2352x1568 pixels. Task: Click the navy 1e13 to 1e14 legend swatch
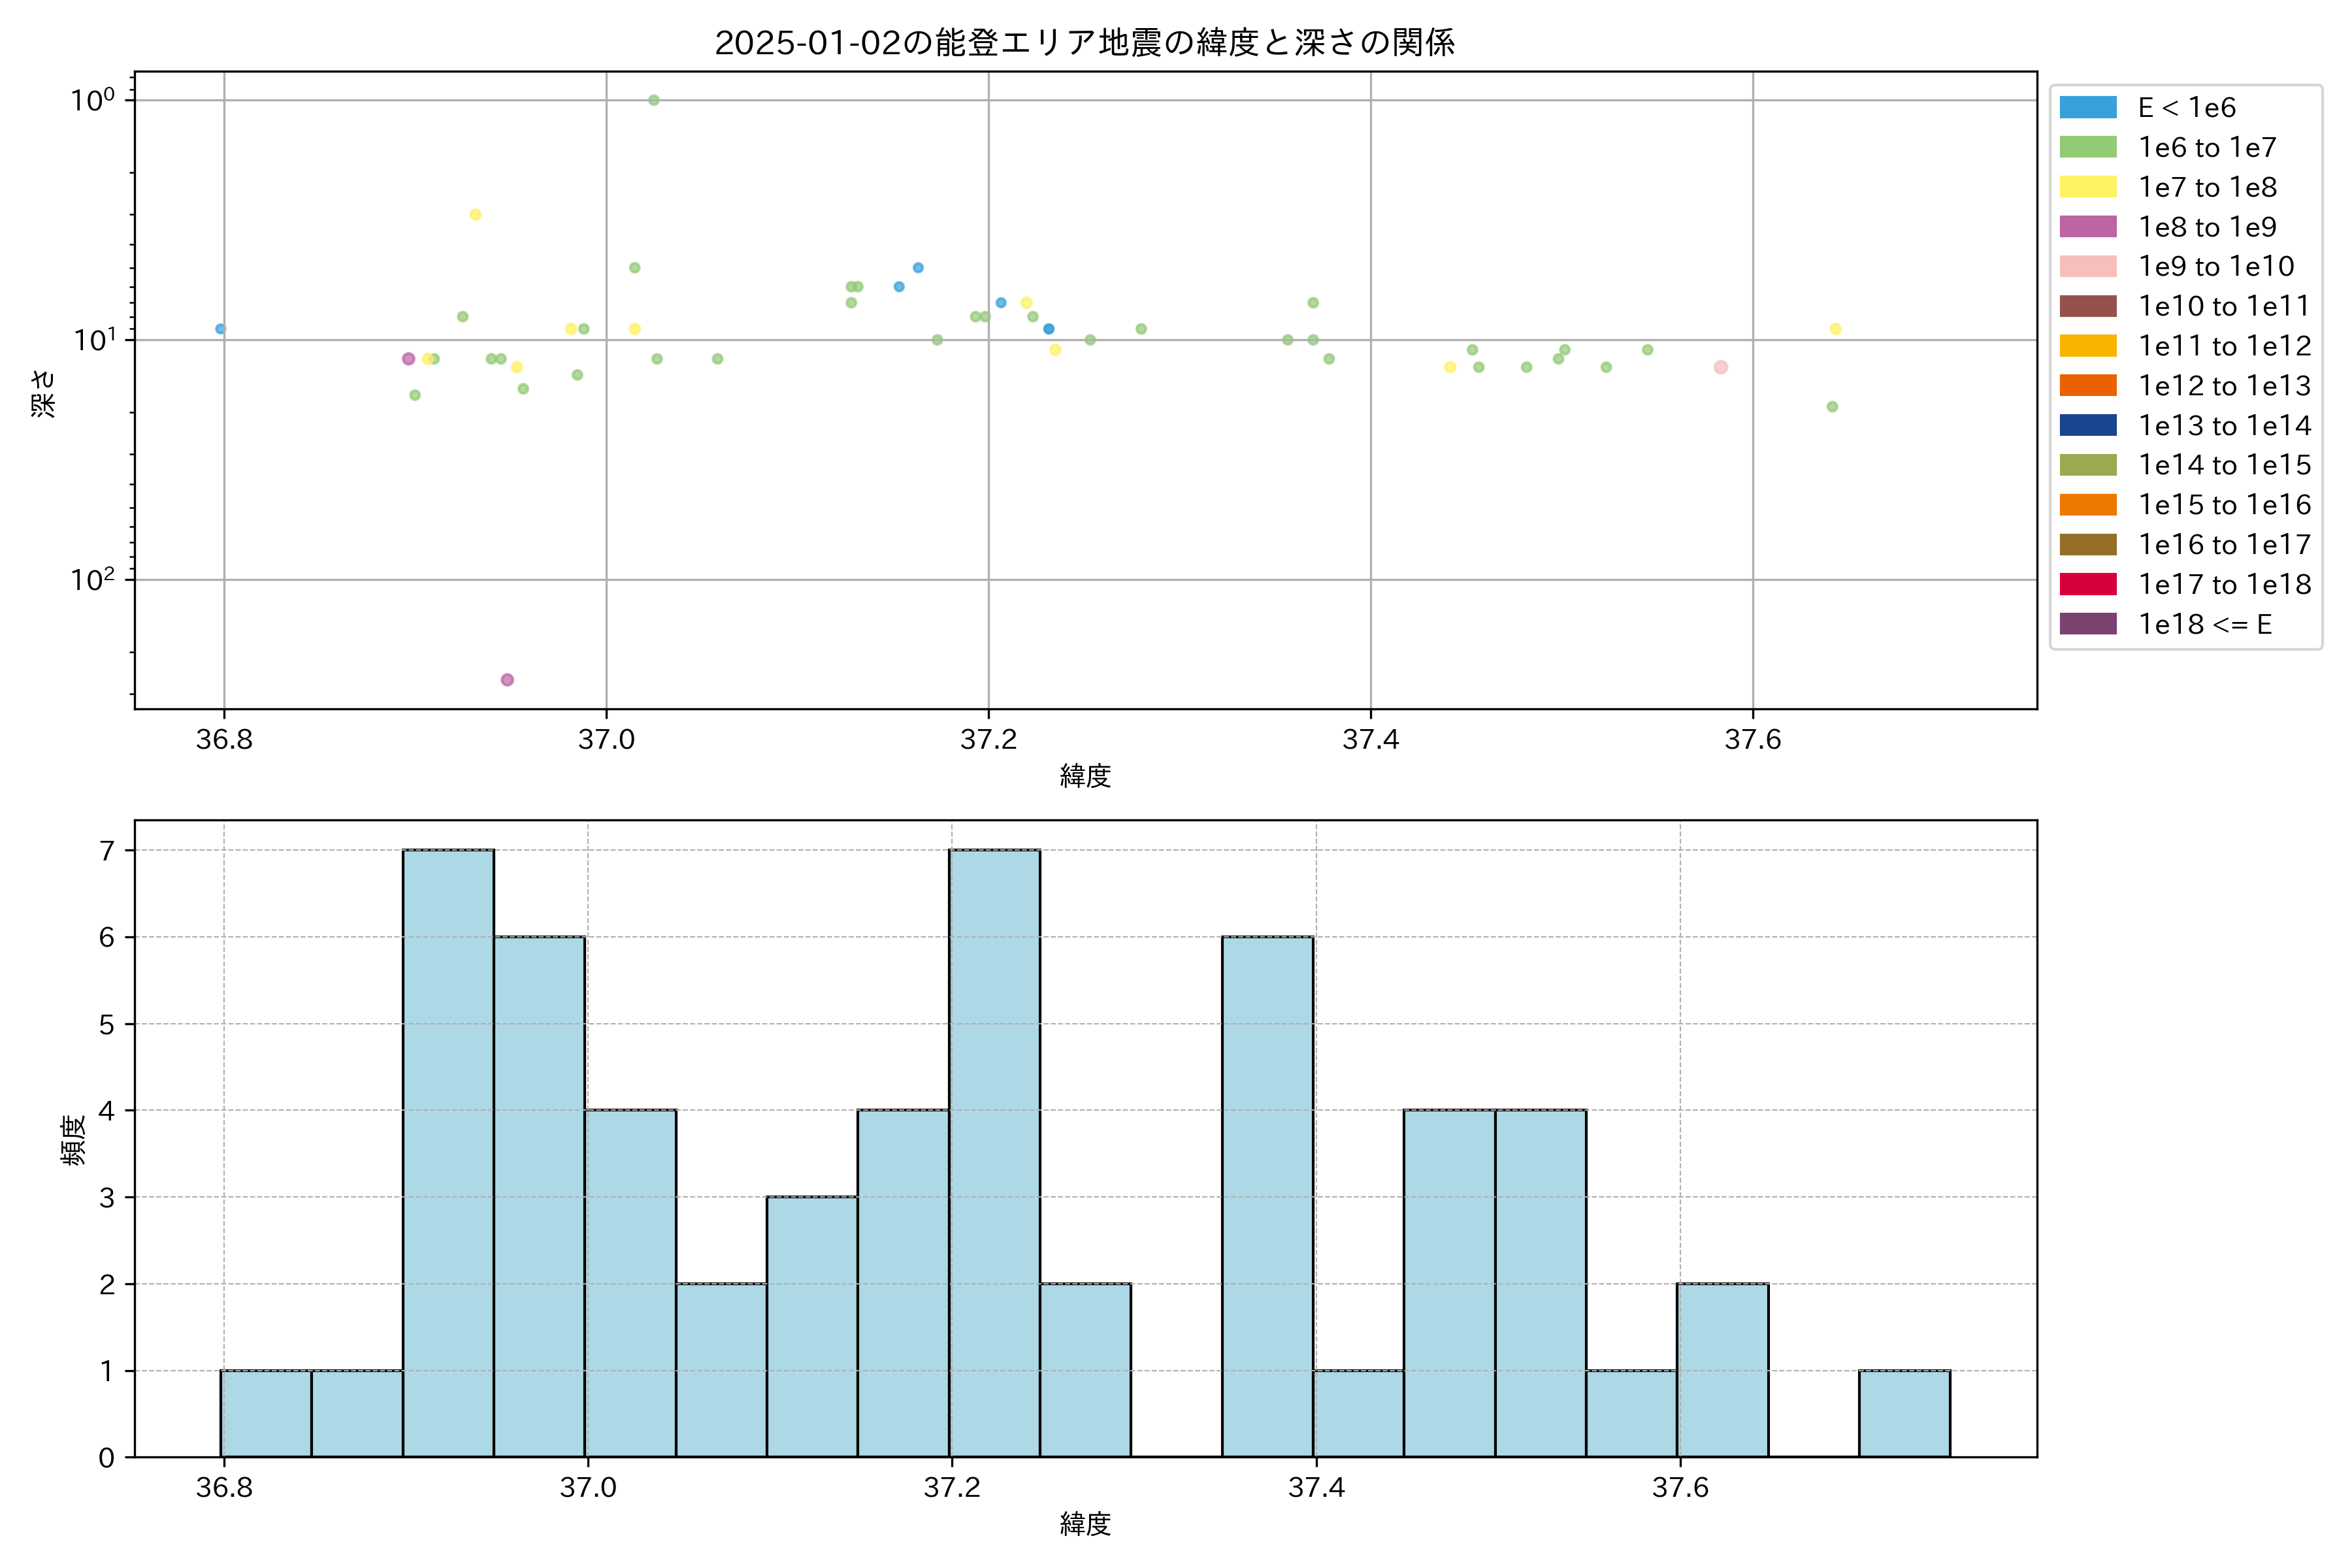pos(2088,425)
